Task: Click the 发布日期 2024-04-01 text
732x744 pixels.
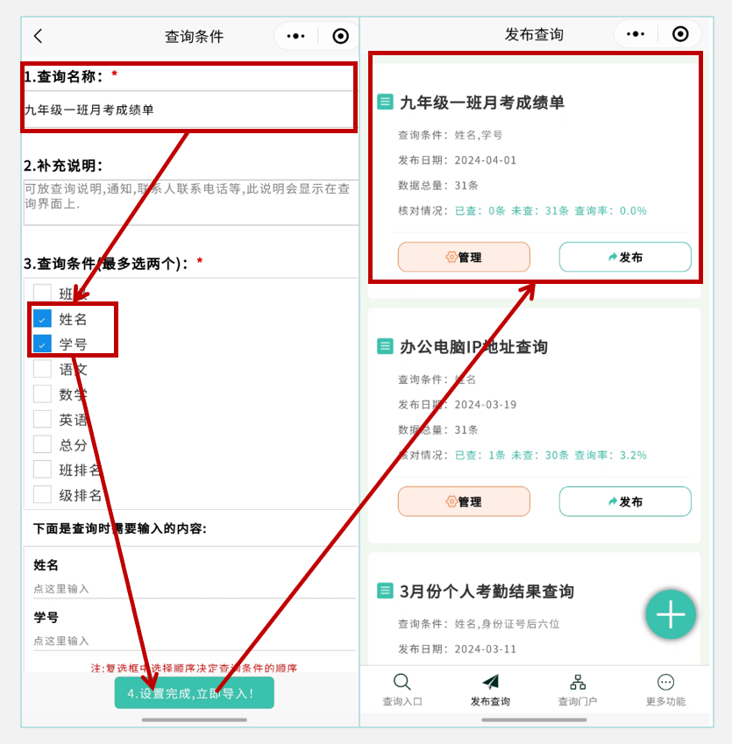Action: 457,160
